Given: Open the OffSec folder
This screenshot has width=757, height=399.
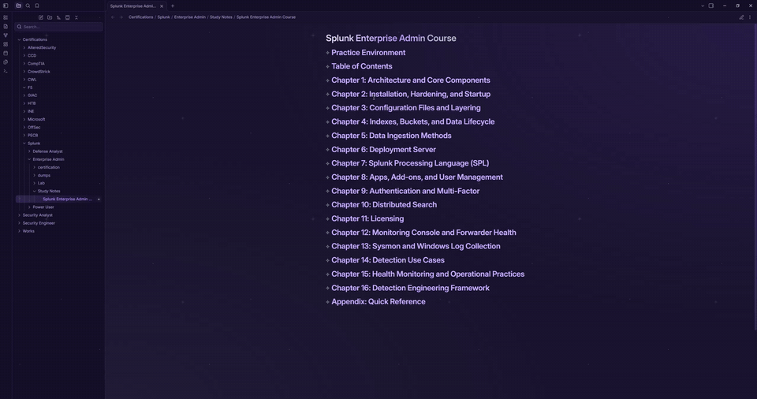Looking at the screenshot, I should (34, 128).
